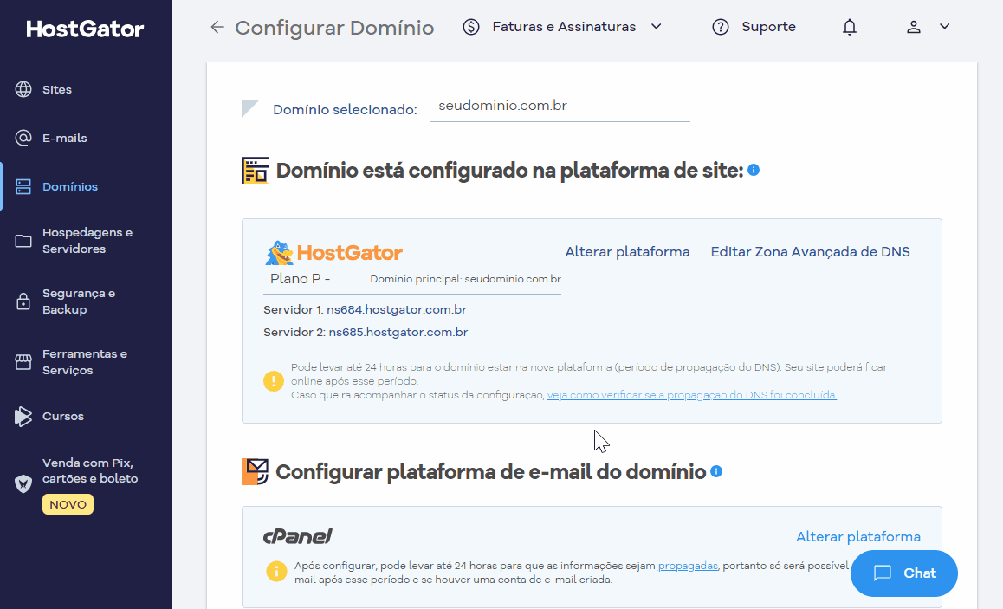This screenshot has height=609, width=1003.
Task: Click the propagadas link
Action: tap(688, 567)
